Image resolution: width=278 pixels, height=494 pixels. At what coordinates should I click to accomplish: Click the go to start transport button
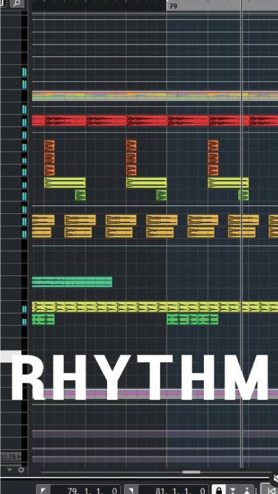pyautogui.click(x=270, y=490)
